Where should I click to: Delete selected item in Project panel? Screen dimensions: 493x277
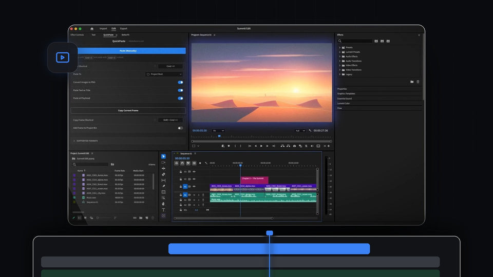pos(153,218)
